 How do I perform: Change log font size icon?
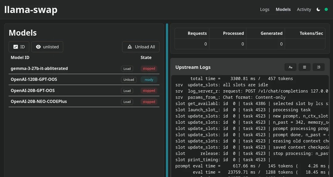pos(290,67)
